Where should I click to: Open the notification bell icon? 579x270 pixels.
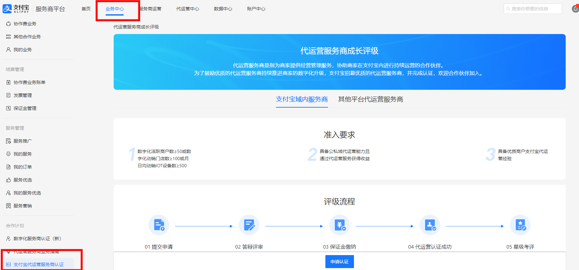pyautogui.click(x=575, y=9)
